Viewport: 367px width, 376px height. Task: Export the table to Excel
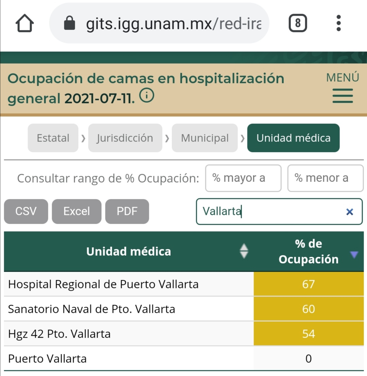click(76, 211)
